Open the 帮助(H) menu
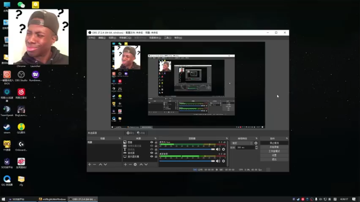The image size is (360, 202). [178, 38]
